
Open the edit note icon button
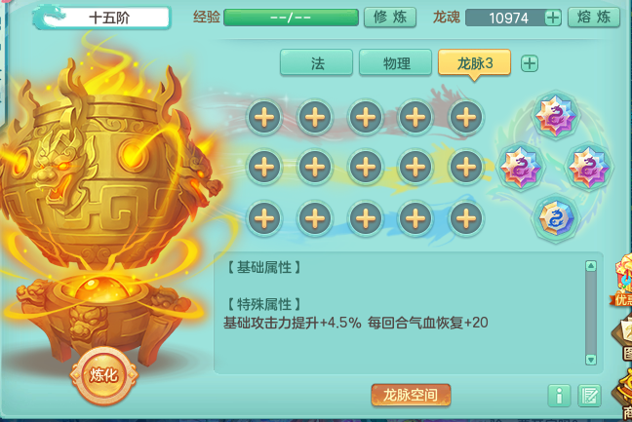click(x=589, y=396)
